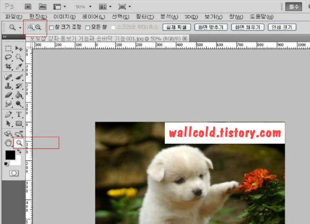
Task: Click the 화면 채우기 button
Action: 248,27
